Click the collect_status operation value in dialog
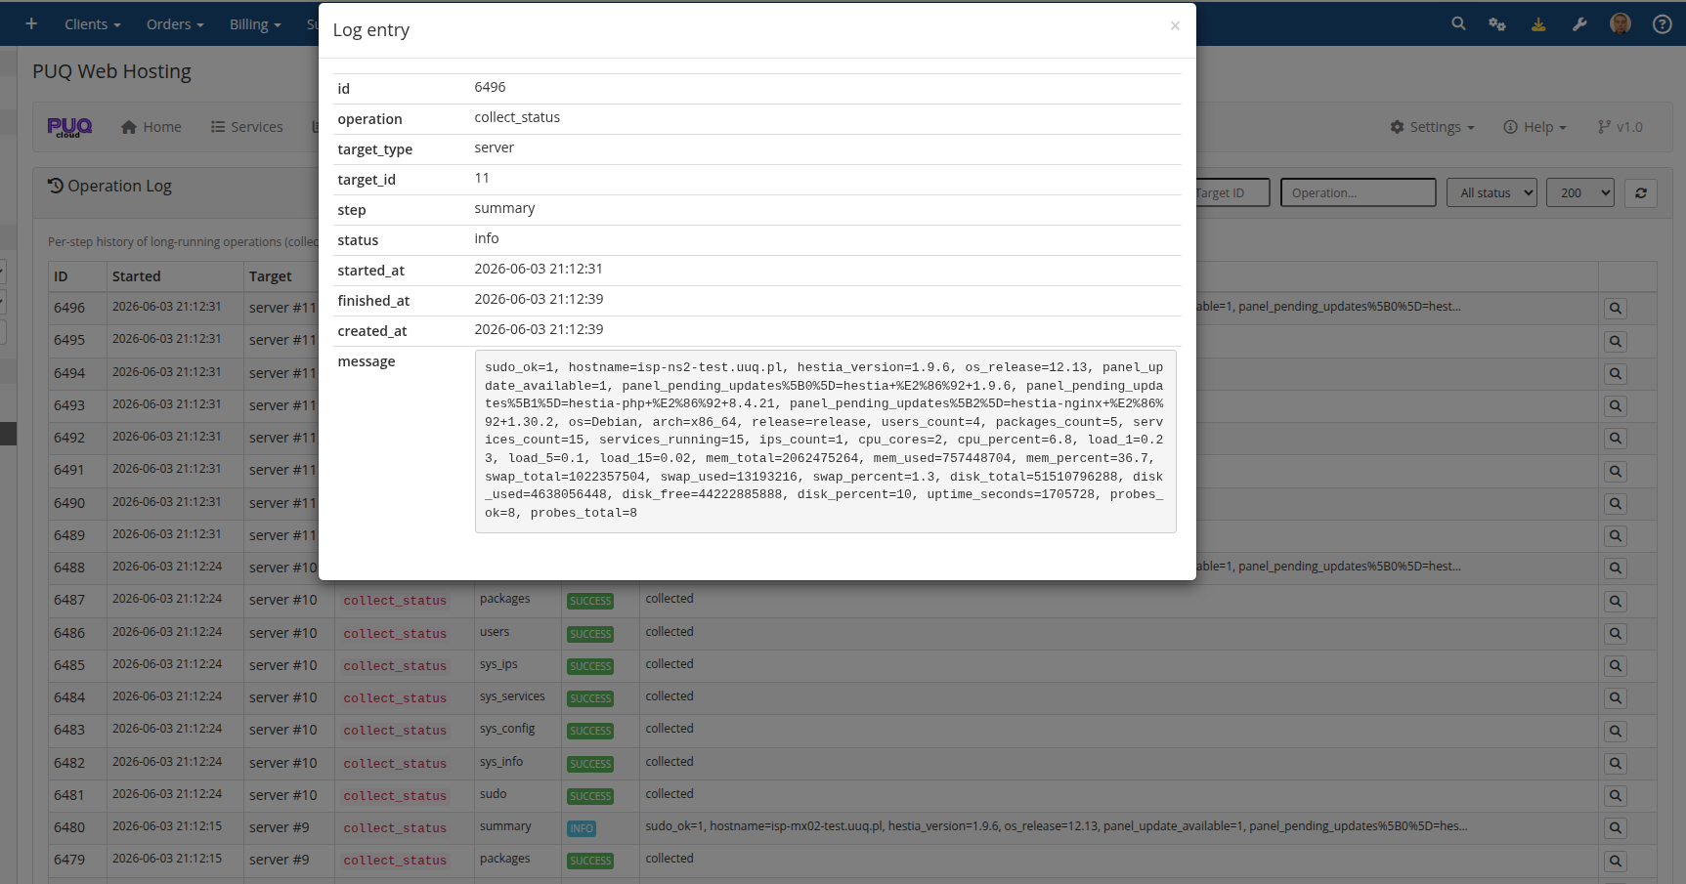The height and width of the screenshot is (884, 1686). click(x=517, y=117)
